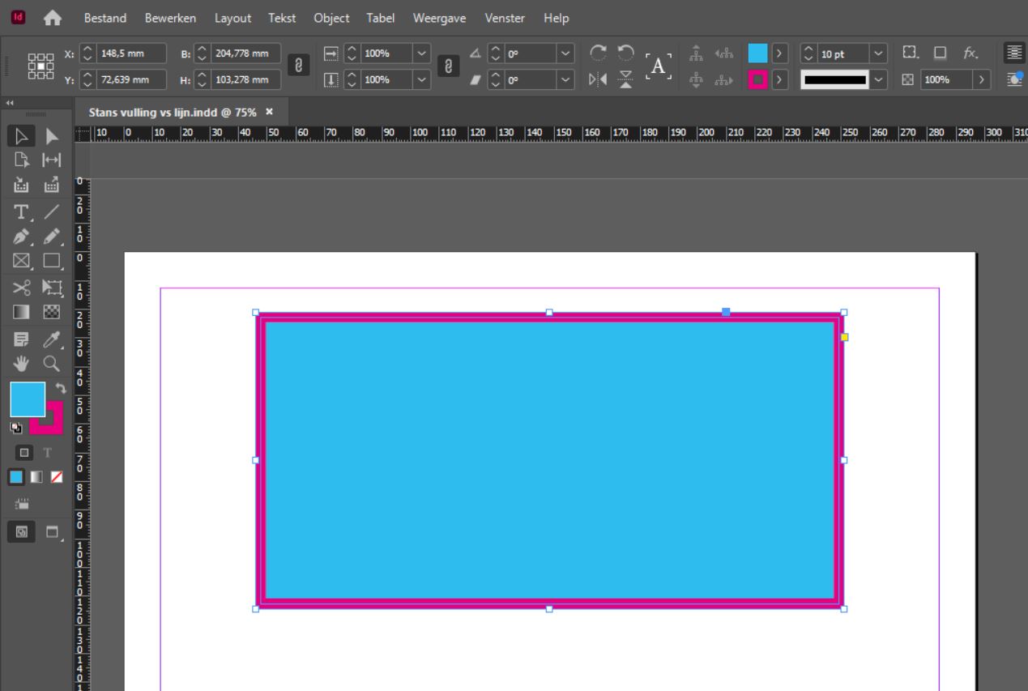Image resolution: width=1028 pixels, height=691 pixels.
Task: Choose the Zoom tool magnifier
Action: point(52,364)
